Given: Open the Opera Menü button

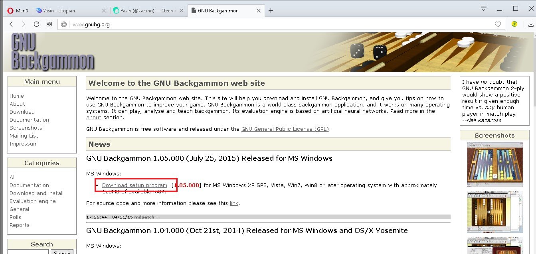Looking at the screenshot, I should click(x=18, y=11).
